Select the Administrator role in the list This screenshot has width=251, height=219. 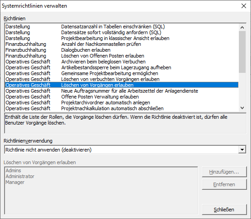point(20,176)
